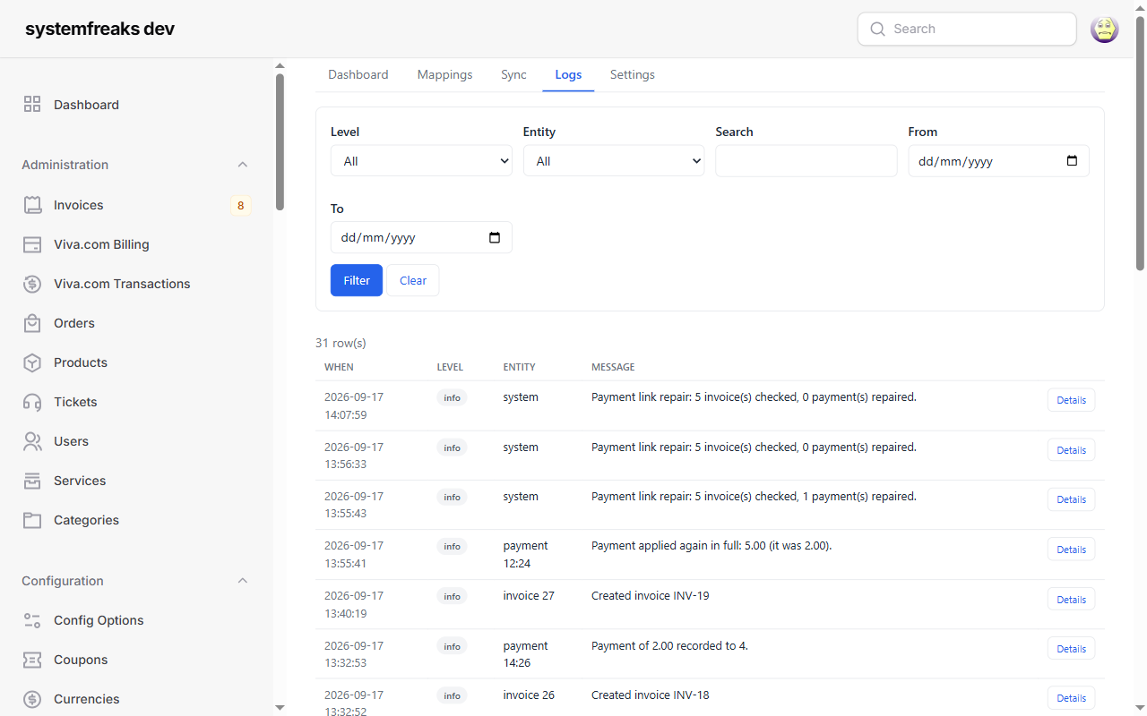Click the Viva.com Billing card icon
This screenshot has height=716, width=1147.
[32, 244]
